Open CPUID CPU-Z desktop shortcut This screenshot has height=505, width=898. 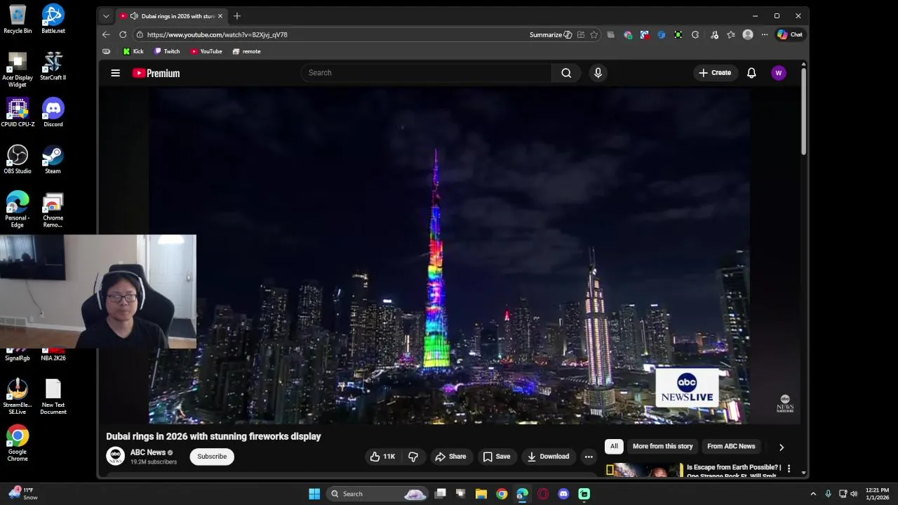coord(18,112)
